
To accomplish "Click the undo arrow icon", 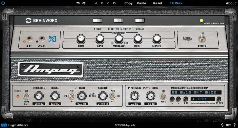I will [78, 3].
